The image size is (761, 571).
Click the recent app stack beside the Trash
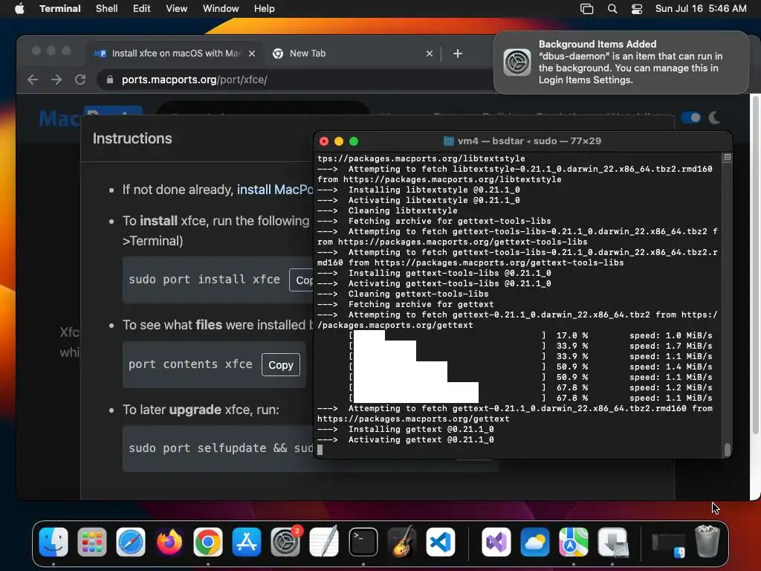click(x=668, y=543)
